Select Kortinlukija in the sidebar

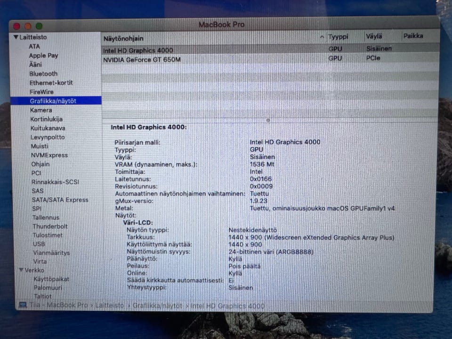[47, 119]
